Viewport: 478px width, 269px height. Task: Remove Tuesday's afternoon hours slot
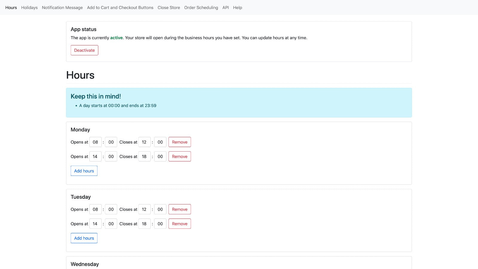pos(180,224)
